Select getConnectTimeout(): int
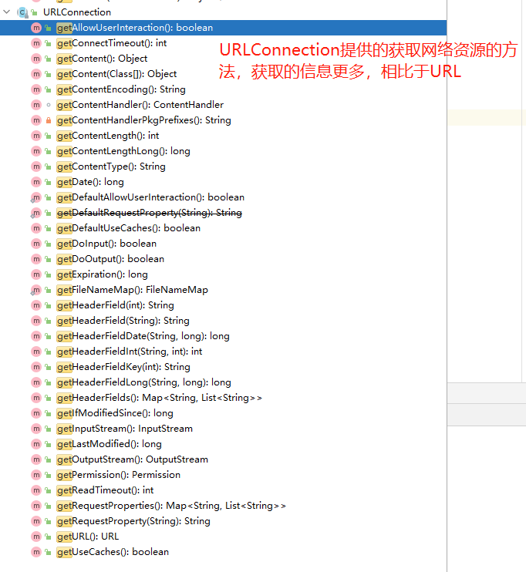The height and width of the screenshot is (572, 526). coord(112,43)
